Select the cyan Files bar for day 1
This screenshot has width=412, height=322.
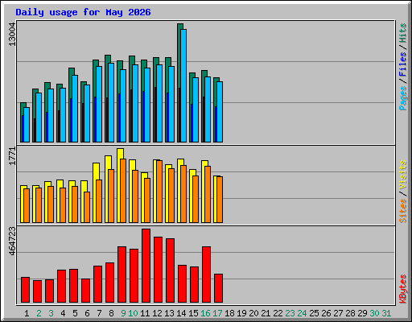(27, 125)
